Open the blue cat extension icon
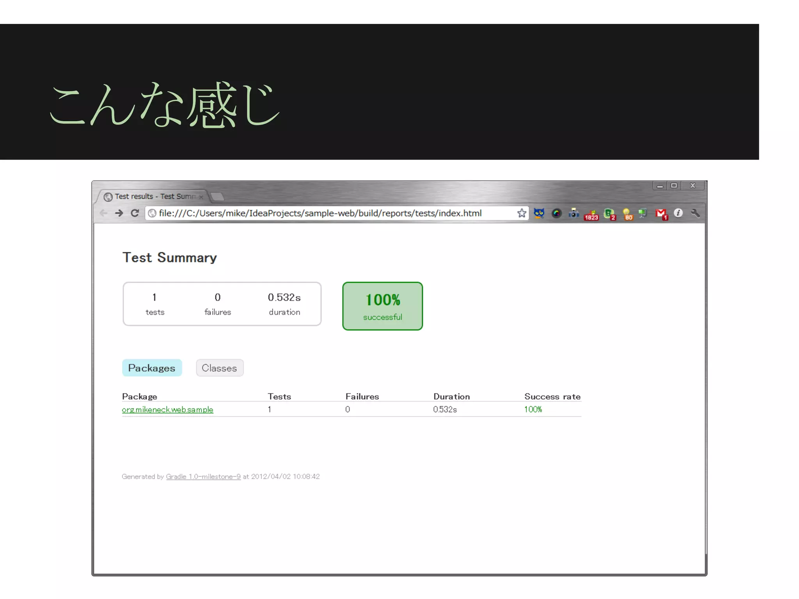The height and width of the screenshot is (599, 799). point(539,213)
